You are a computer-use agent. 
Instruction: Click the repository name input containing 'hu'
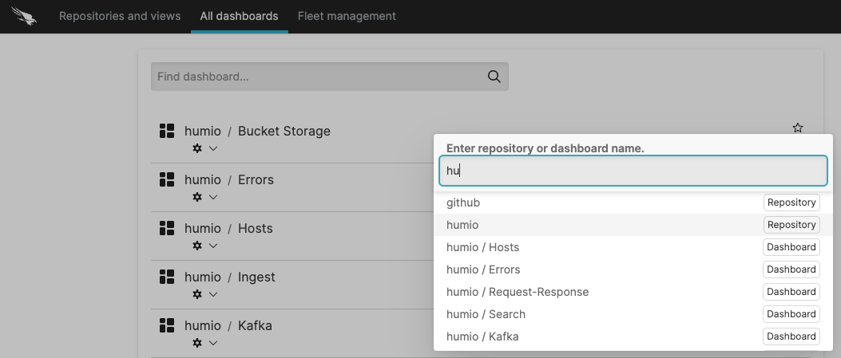(633, 171)
